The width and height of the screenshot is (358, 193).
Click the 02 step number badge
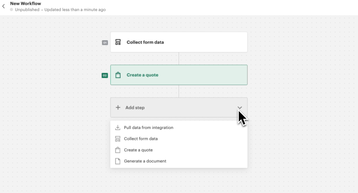click(x=105, y=75)
